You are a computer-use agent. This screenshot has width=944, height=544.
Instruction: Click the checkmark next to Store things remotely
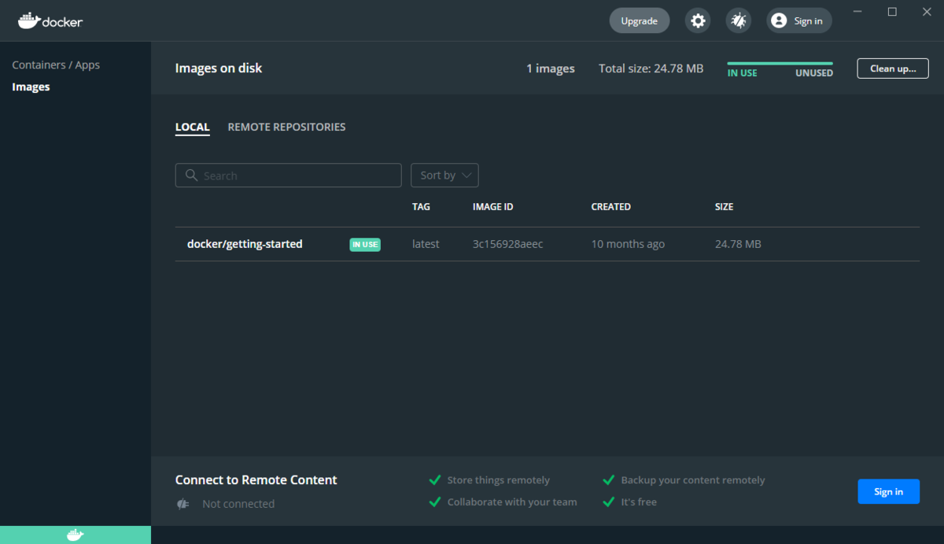[x=434, y=479]
